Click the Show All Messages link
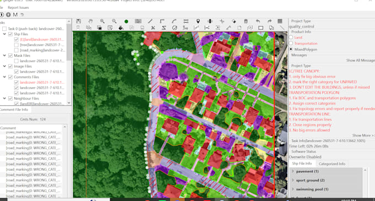The width and height of the screenshot is (375, 201). 361,61
